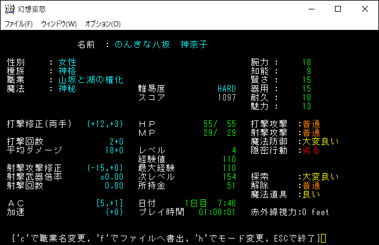Select the 職業 value 山坂と湖の権化
The image size is (379, 245).
(x=90, y=80)
